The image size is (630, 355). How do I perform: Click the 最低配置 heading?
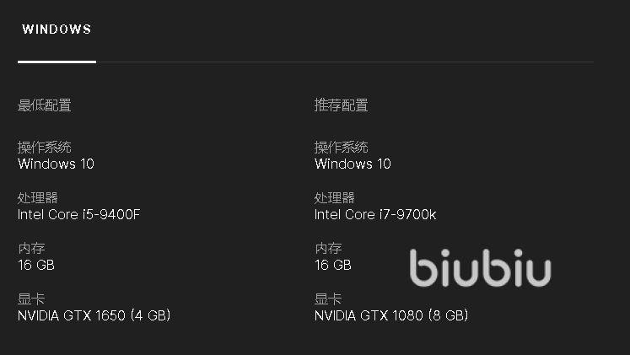click(x=44, y=105)
